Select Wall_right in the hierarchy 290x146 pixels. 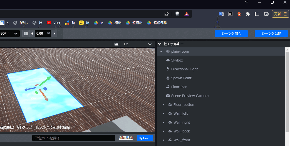coord(221,122)
